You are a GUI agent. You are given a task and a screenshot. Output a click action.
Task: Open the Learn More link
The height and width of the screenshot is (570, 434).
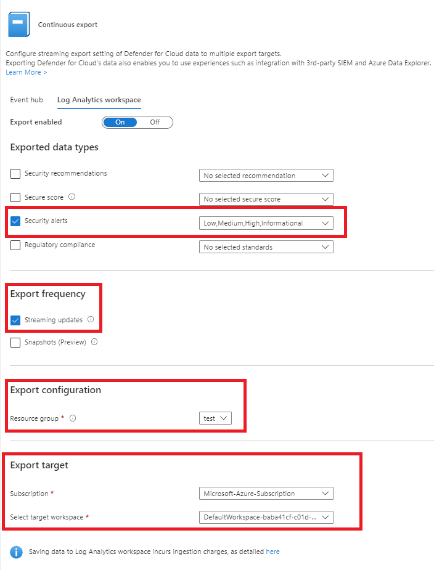tap(26, 73)
